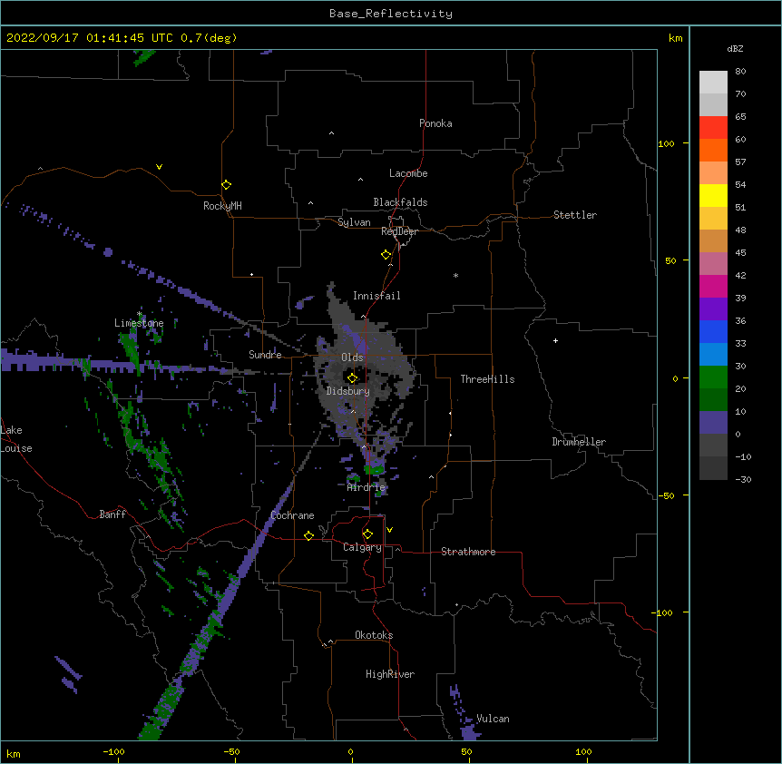Click the Limestone label on map
782x764 pixels.
tap(139, 323)
